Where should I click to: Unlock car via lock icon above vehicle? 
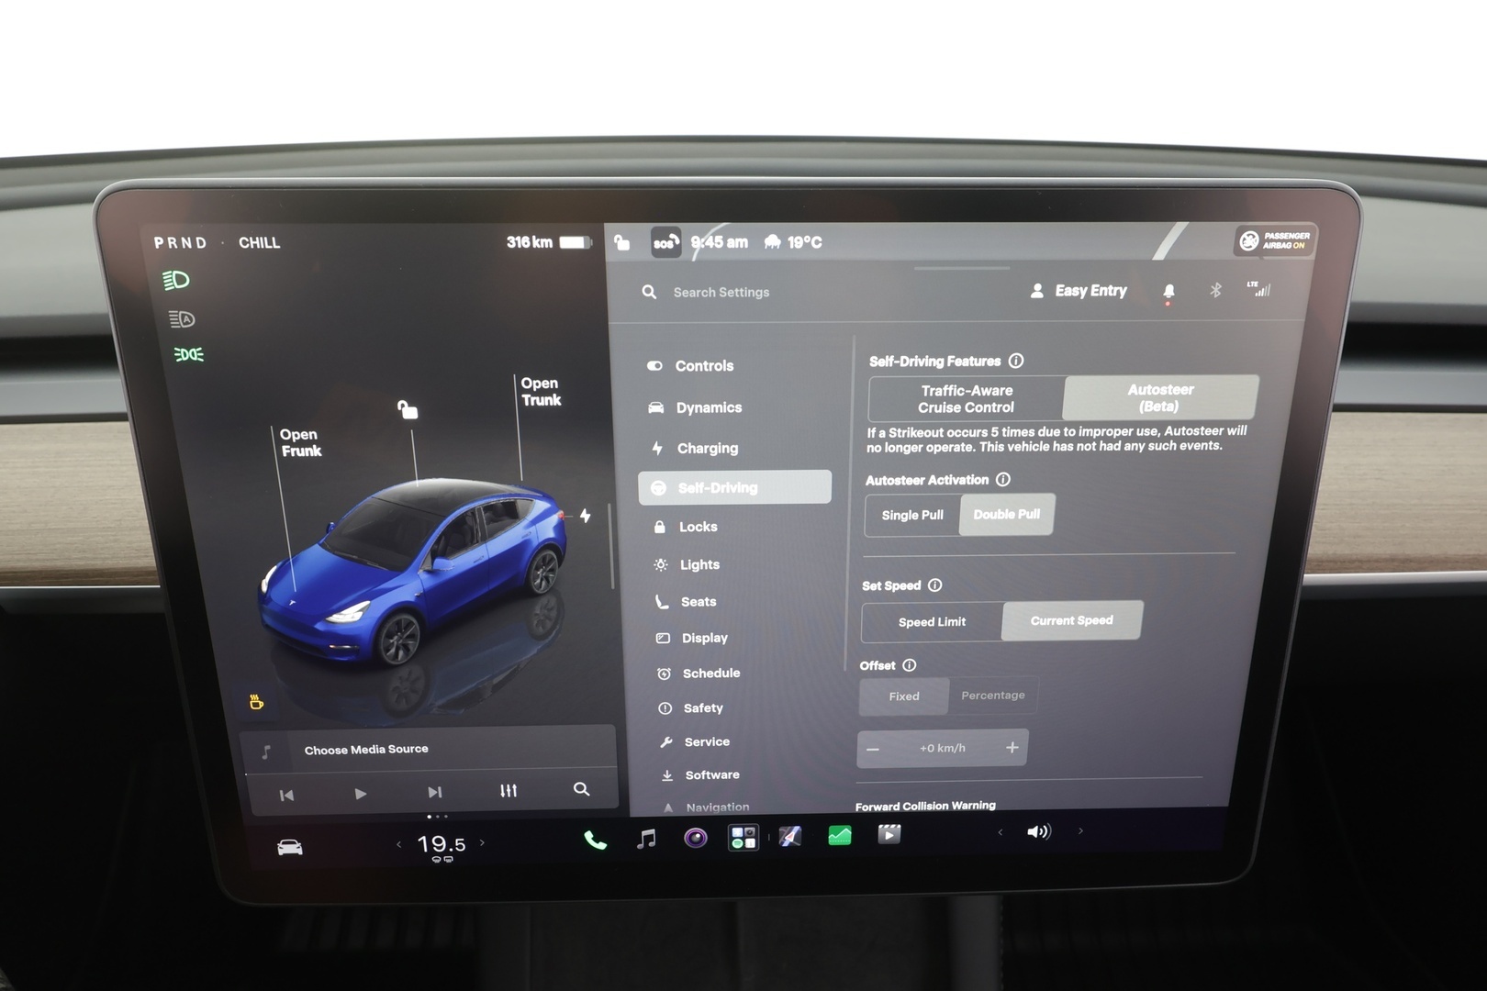point(408,408)
